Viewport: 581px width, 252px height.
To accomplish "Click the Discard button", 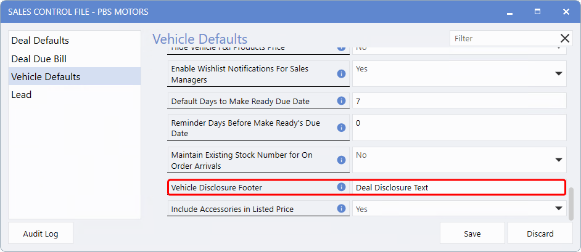I will (540, 234).
